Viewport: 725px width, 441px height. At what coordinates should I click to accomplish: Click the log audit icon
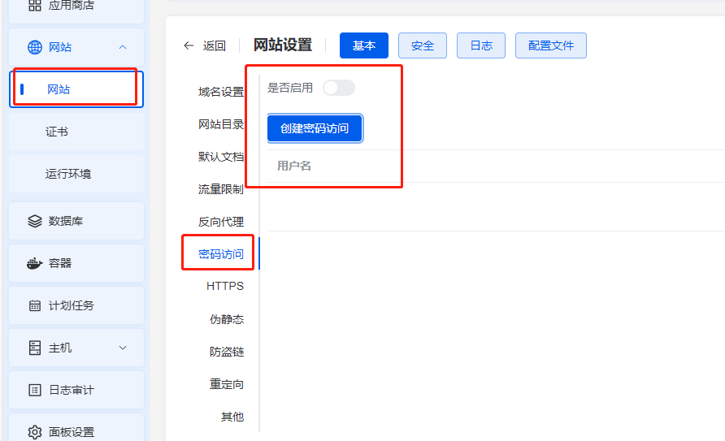point(35,390)
